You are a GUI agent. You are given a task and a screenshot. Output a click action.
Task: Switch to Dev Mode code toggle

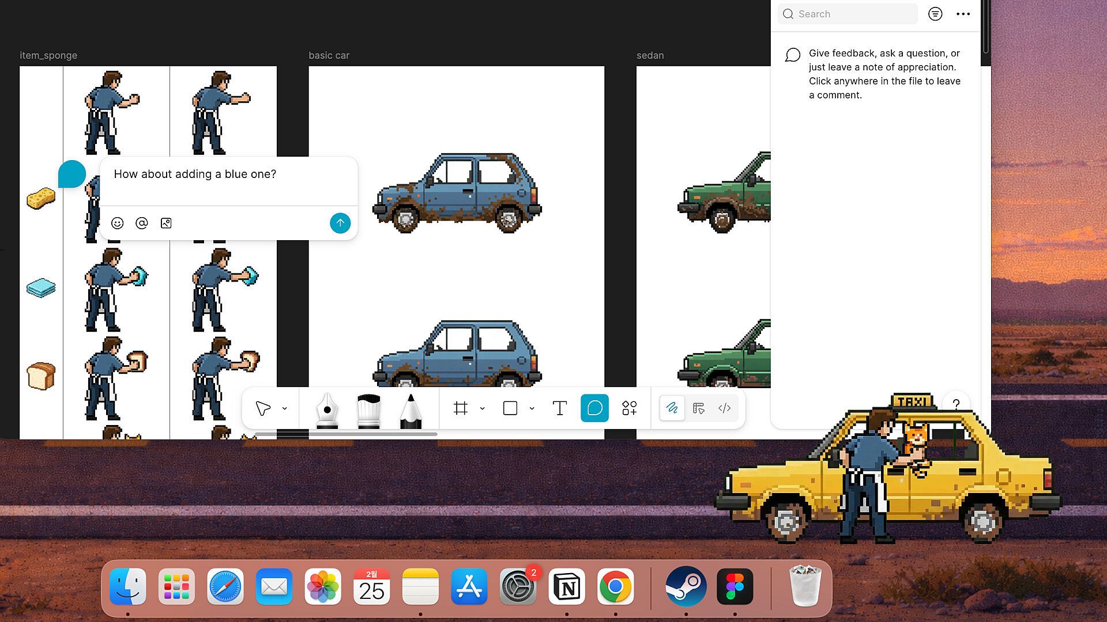(x=725, y=408)
